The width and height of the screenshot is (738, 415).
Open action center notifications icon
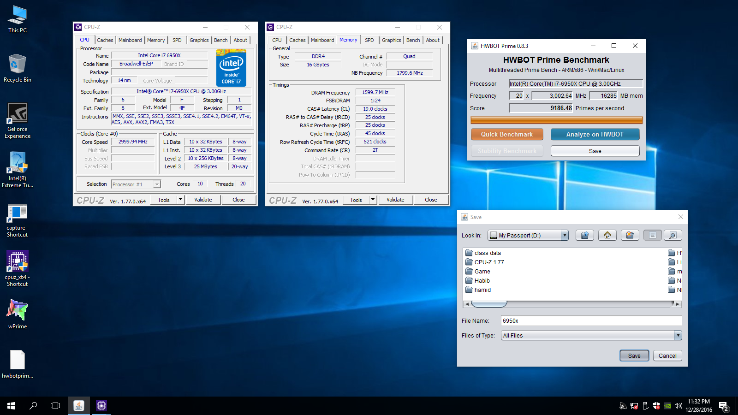(724, 406)
